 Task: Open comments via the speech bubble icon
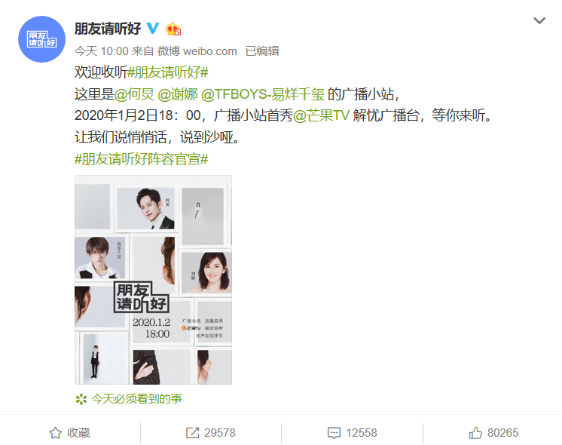334,433
